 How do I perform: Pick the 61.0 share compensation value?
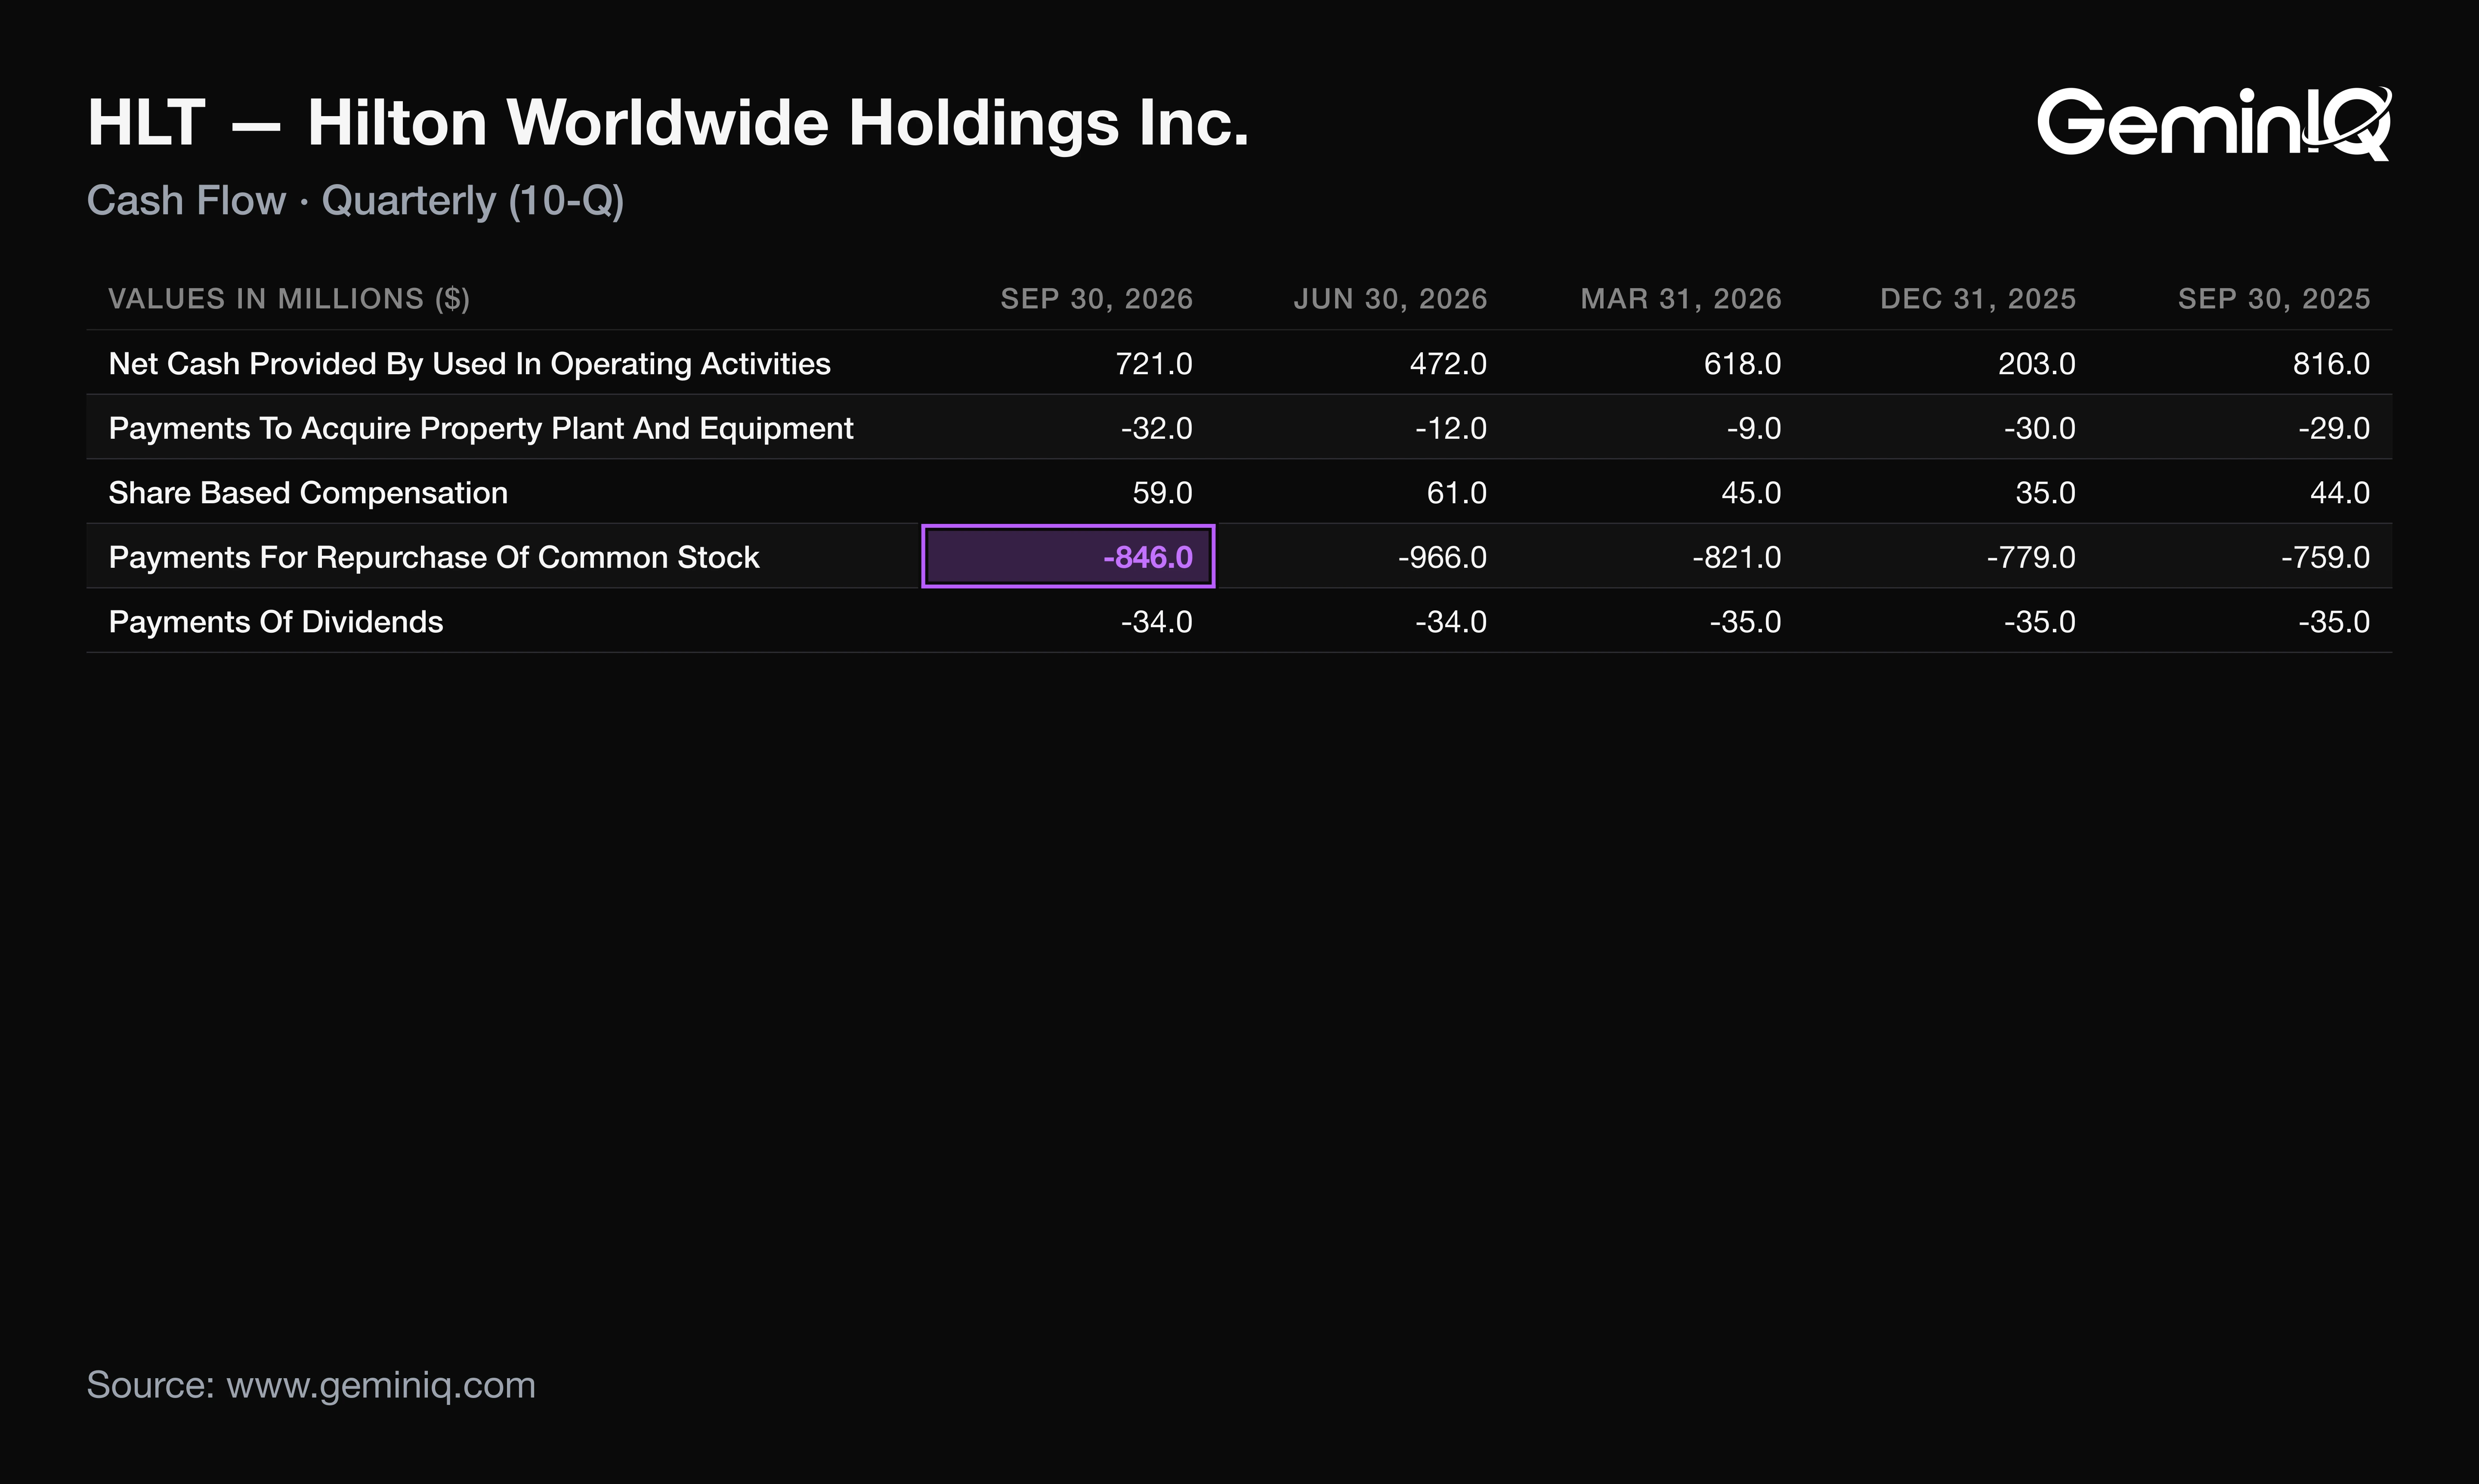pyautogui.click(x=1456, y=493)
